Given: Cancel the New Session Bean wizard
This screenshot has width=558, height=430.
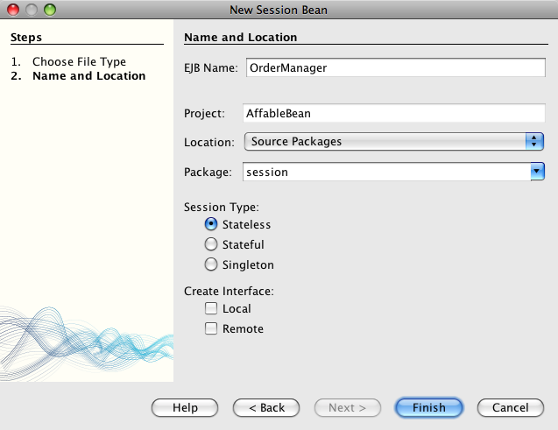Looking at the screenshot, I should [x=510, y=407].
